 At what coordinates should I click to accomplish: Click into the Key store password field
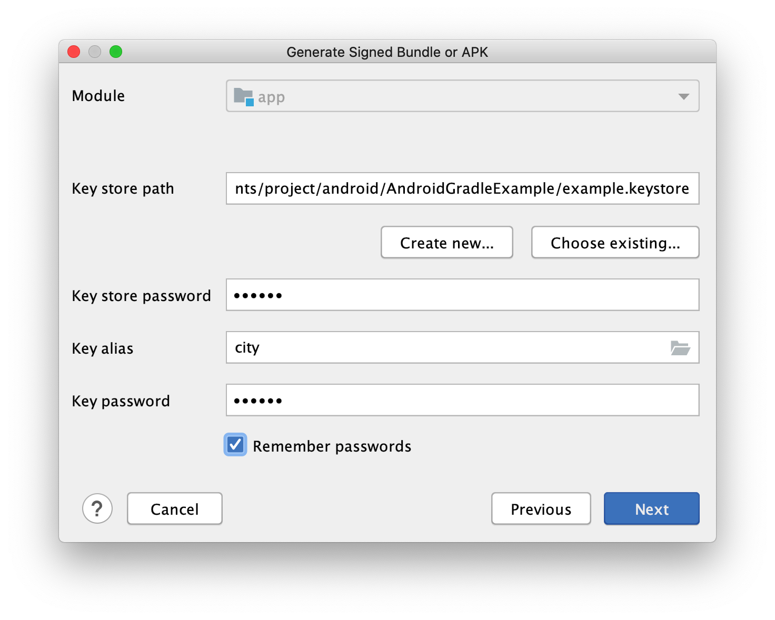pos(463,295)
